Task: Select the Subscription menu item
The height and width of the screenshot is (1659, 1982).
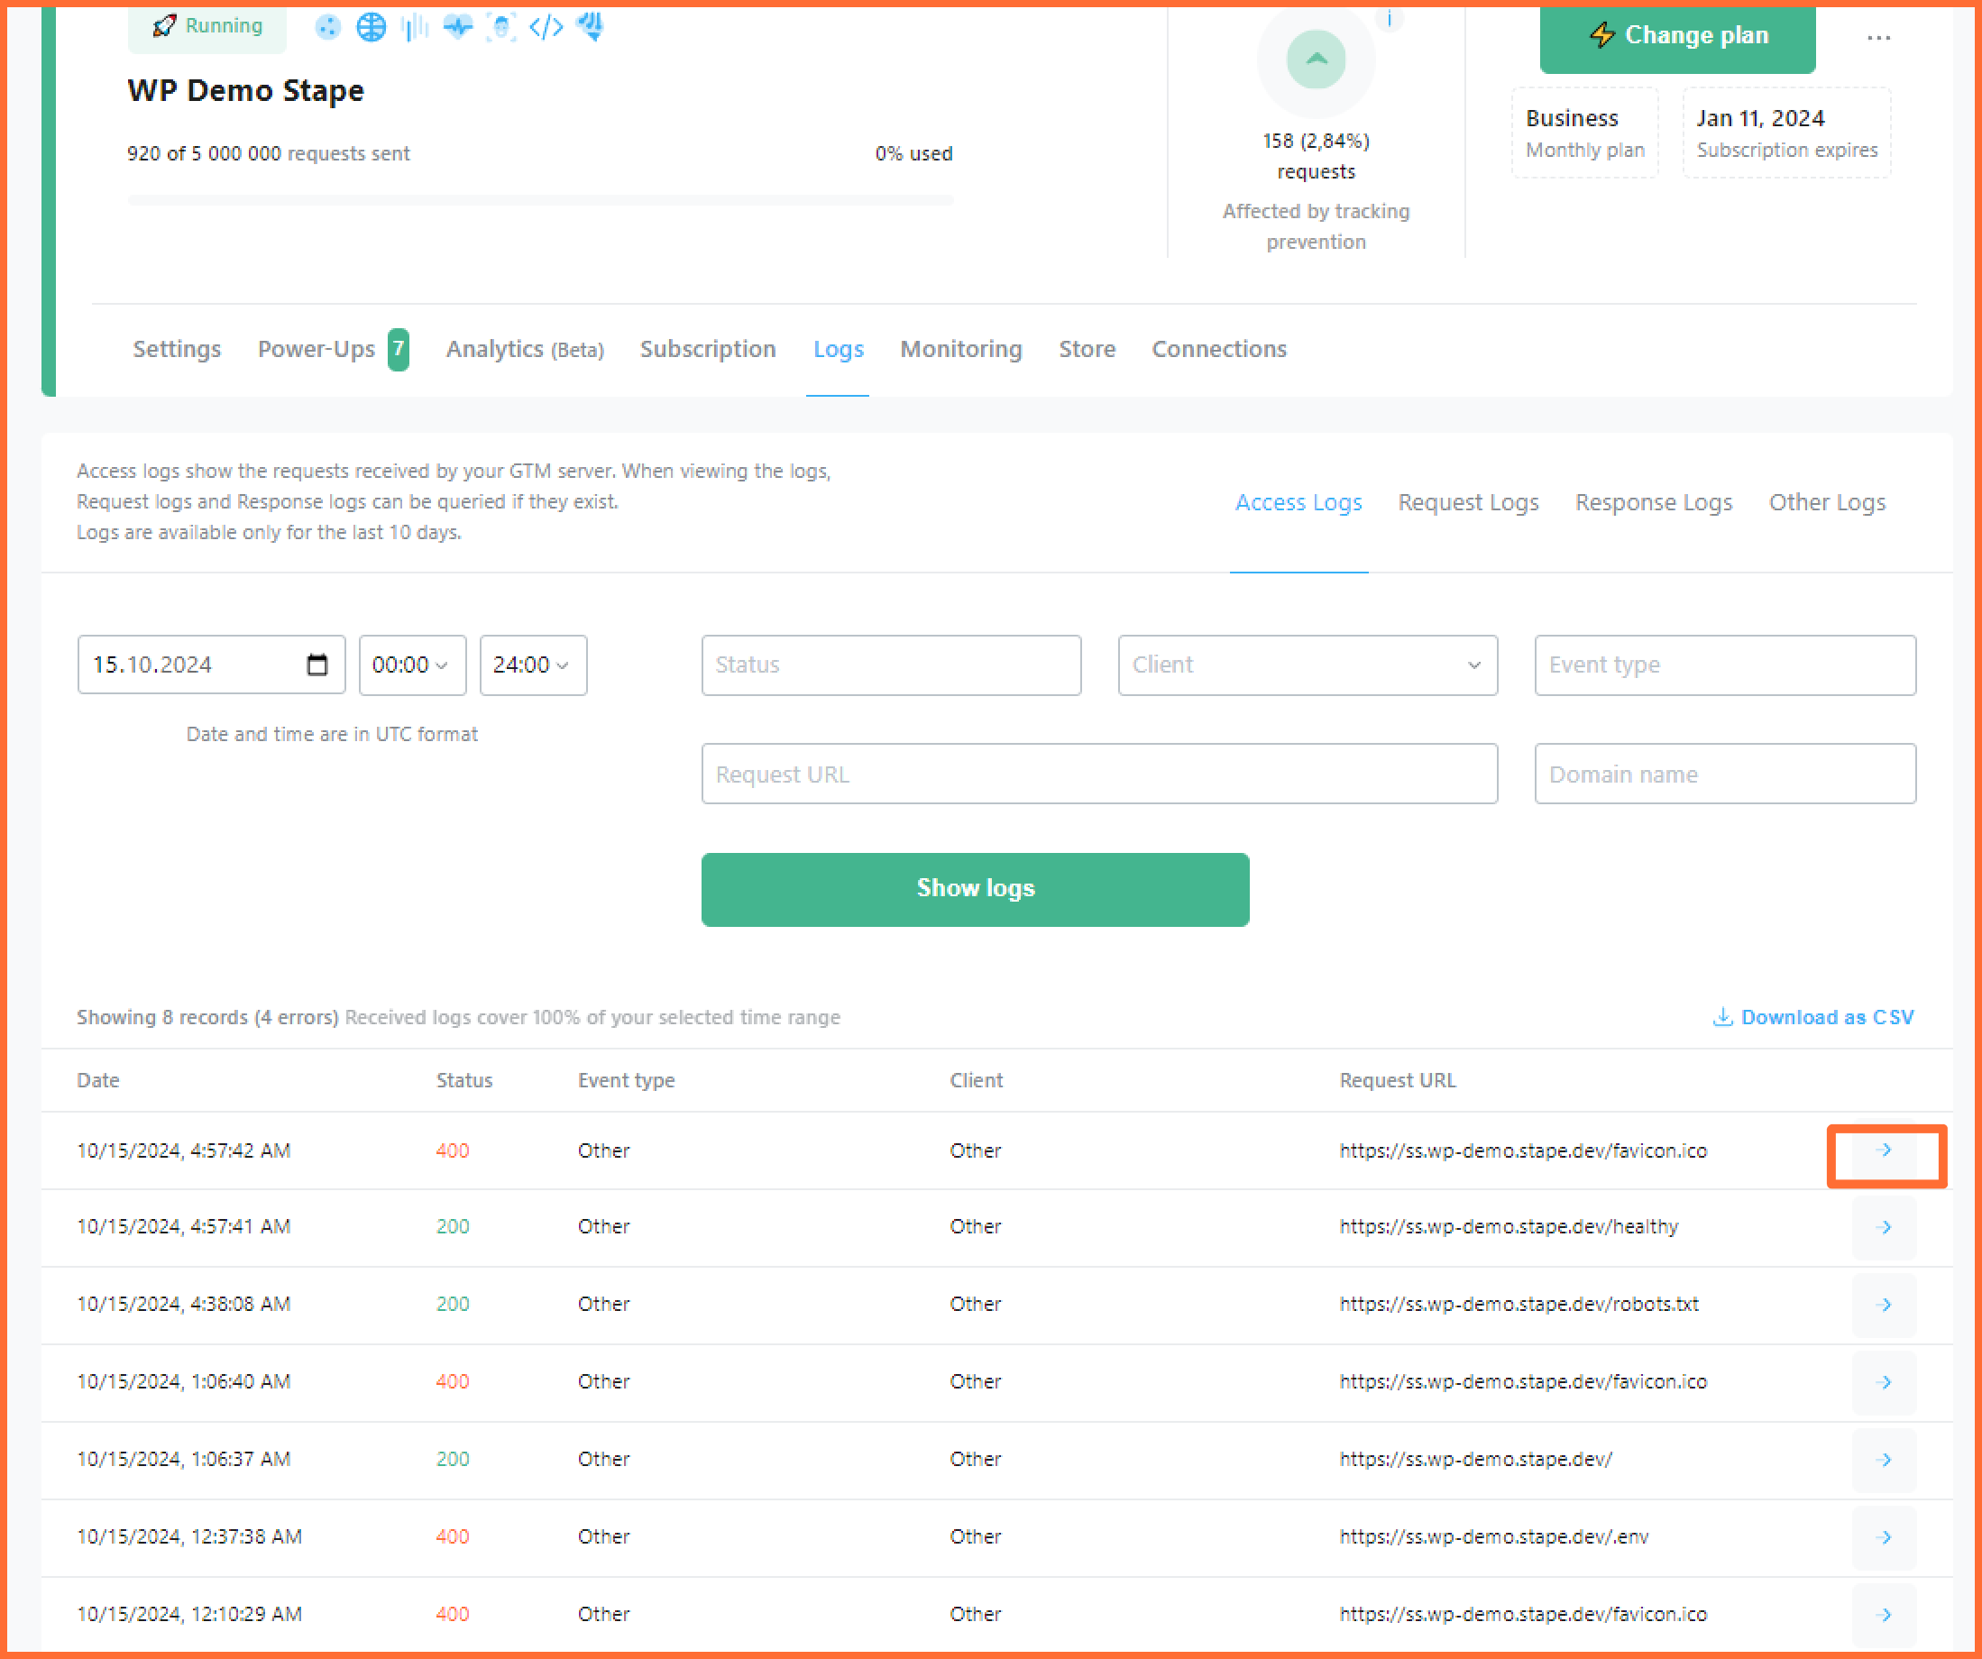Action: pos(708,347)
